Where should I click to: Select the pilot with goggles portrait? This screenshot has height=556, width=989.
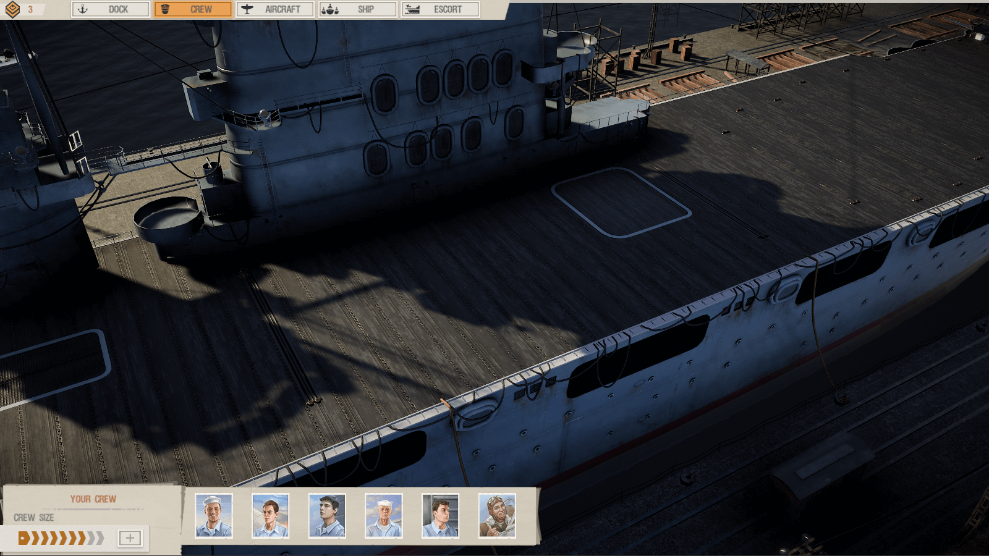pos(497,516)
